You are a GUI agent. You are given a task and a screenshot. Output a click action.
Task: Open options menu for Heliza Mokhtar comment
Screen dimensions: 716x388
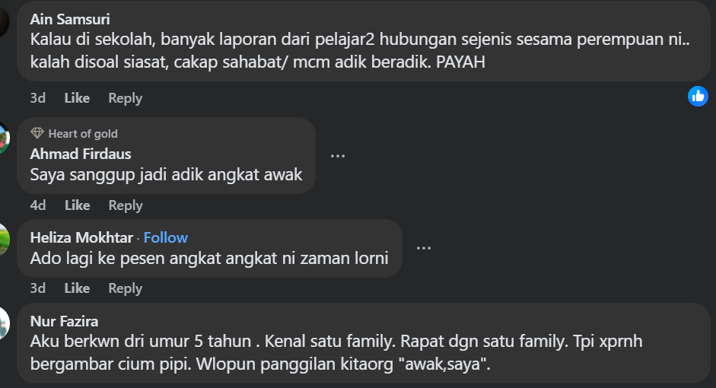(423, 248)
